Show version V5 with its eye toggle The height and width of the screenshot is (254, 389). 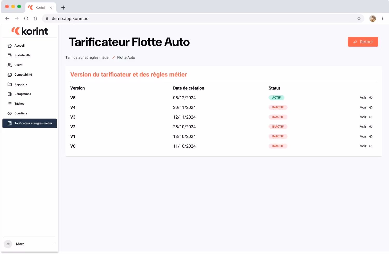(371, 98)
